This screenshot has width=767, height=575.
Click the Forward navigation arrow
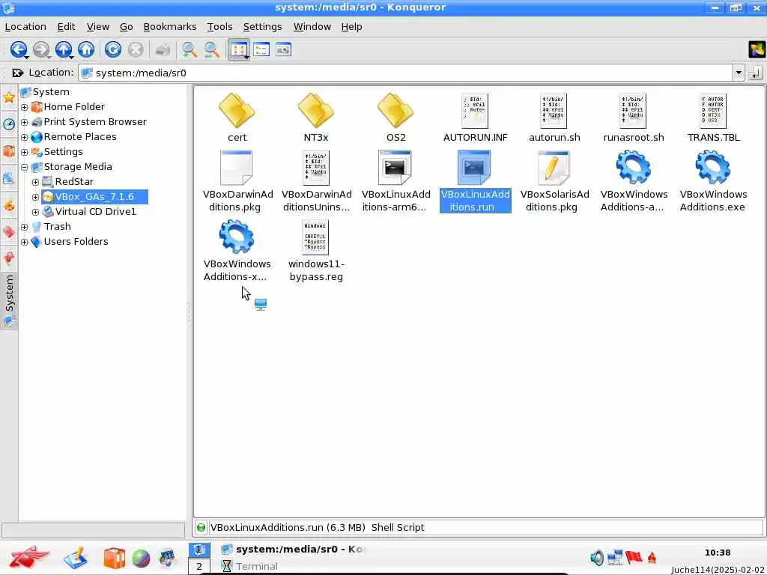click(42, 49)
